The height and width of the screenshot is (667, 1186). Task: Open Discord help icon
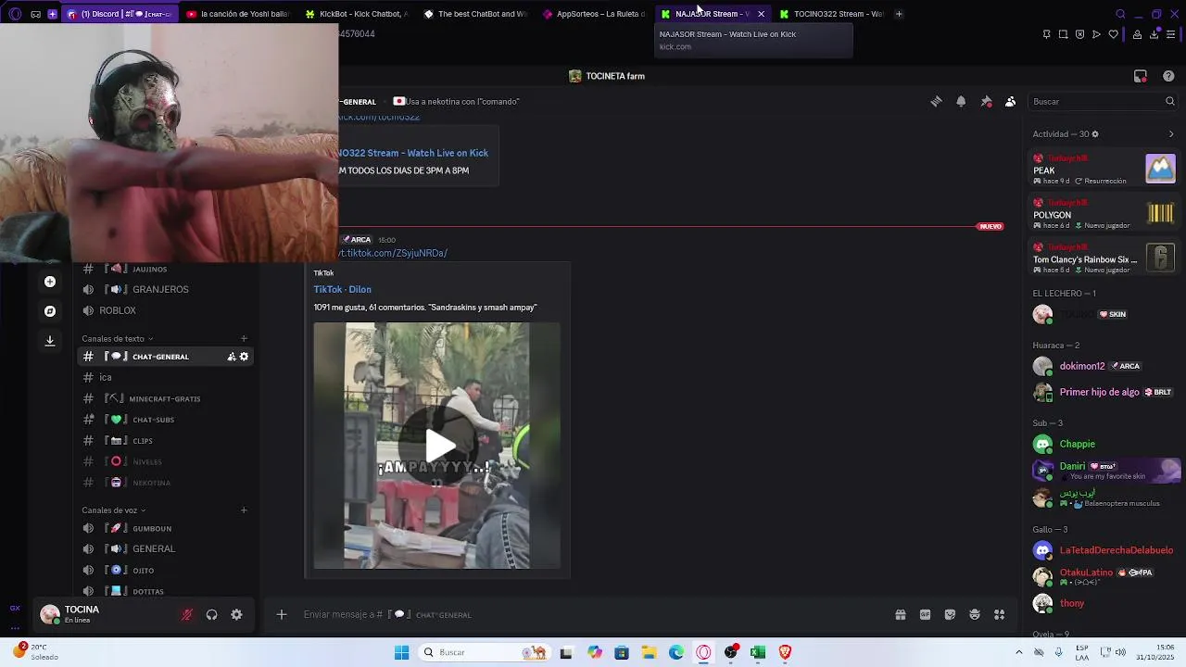(x=1168, y=76)
